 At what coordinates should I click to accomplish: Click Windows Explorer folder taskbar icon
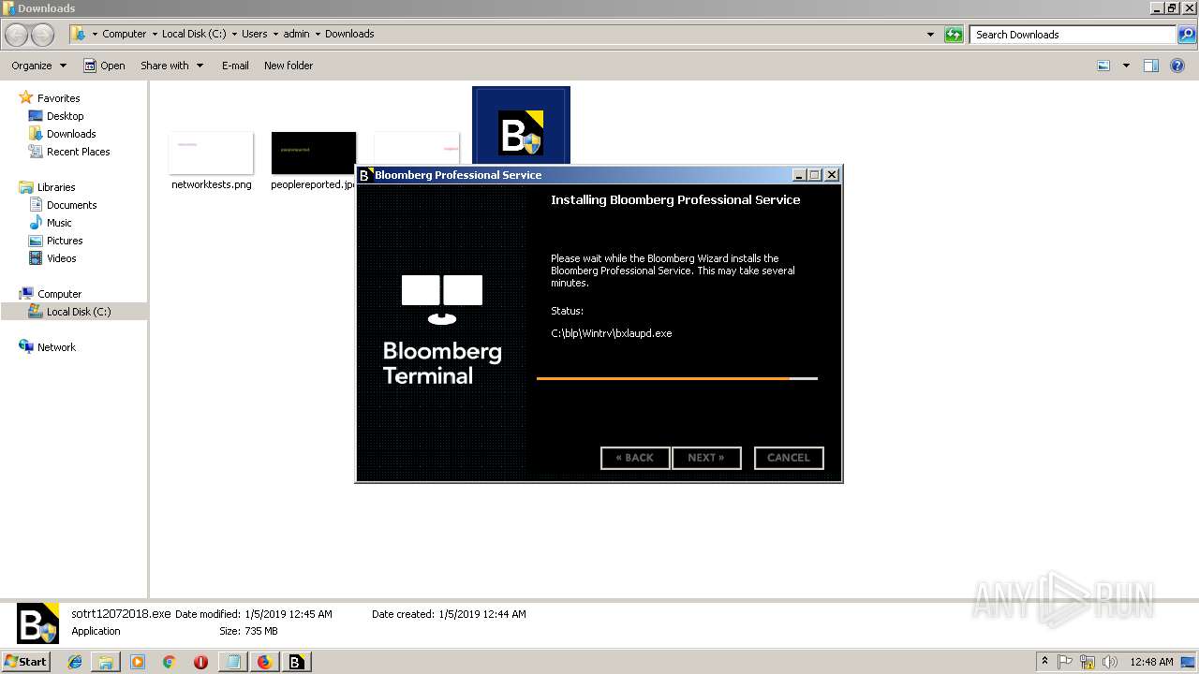click(106, 662)
